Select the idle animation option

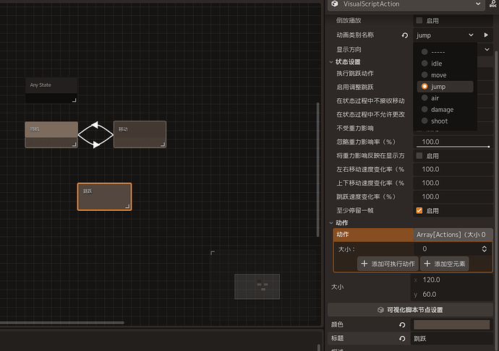pyautogui.click(x=445, y=64)
